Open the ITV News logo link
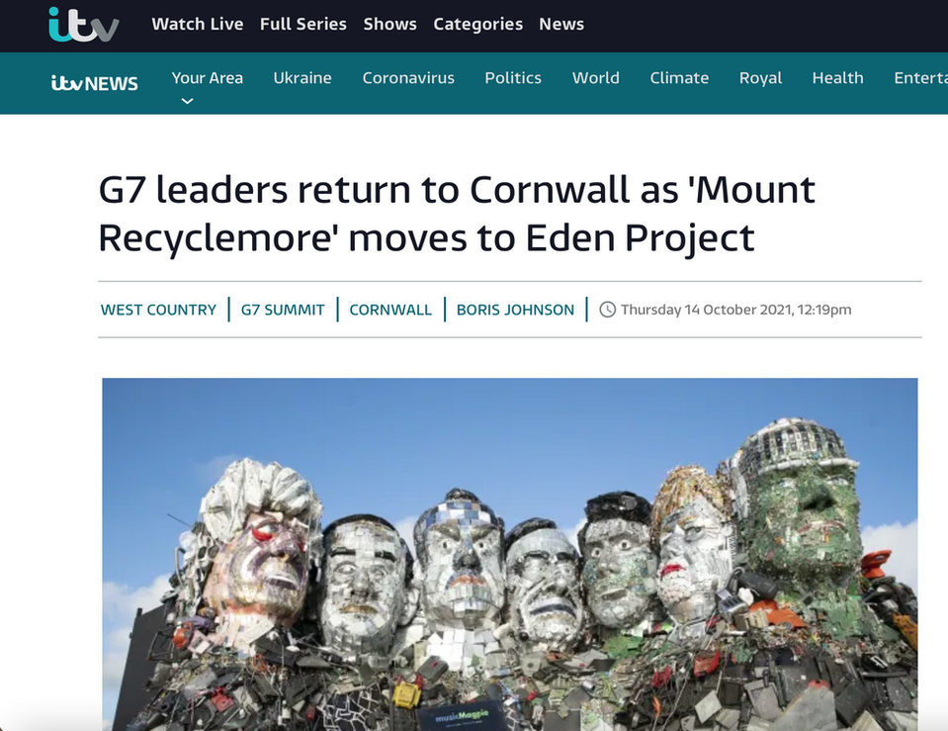 pos(94,83)
